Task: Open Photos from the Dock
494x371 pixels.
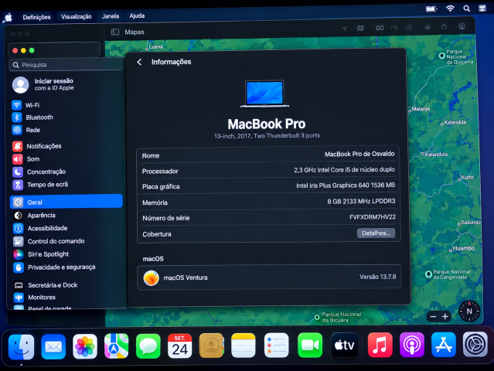Action: (x=85, y=346)
